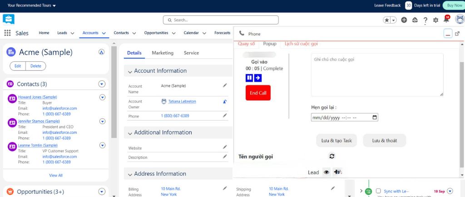
Task: Click the add Lead icon
Action: [x=337, y=172]
